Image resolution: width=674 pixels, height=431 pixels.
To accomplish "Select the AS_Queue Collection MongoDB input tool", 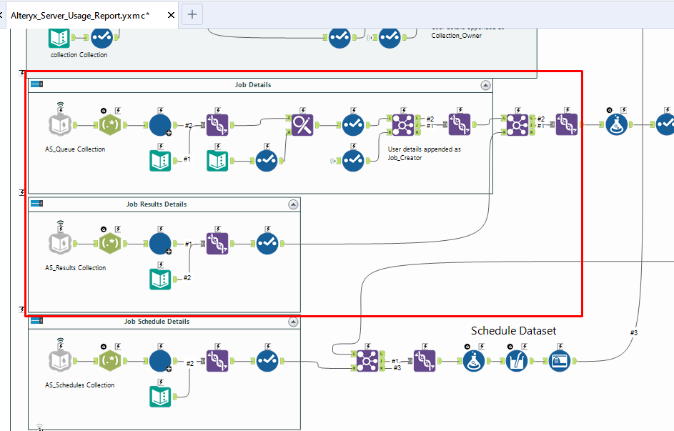I will [x=60, y=124].
